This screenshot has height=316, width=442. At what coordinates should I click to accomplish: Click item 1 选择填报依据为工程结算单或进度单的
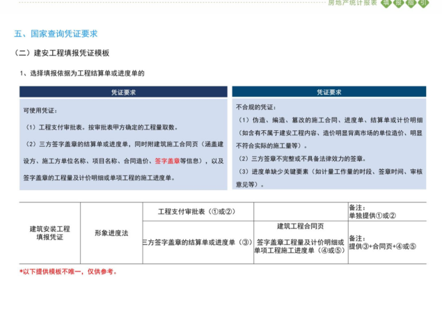click(x=82, y=72)
